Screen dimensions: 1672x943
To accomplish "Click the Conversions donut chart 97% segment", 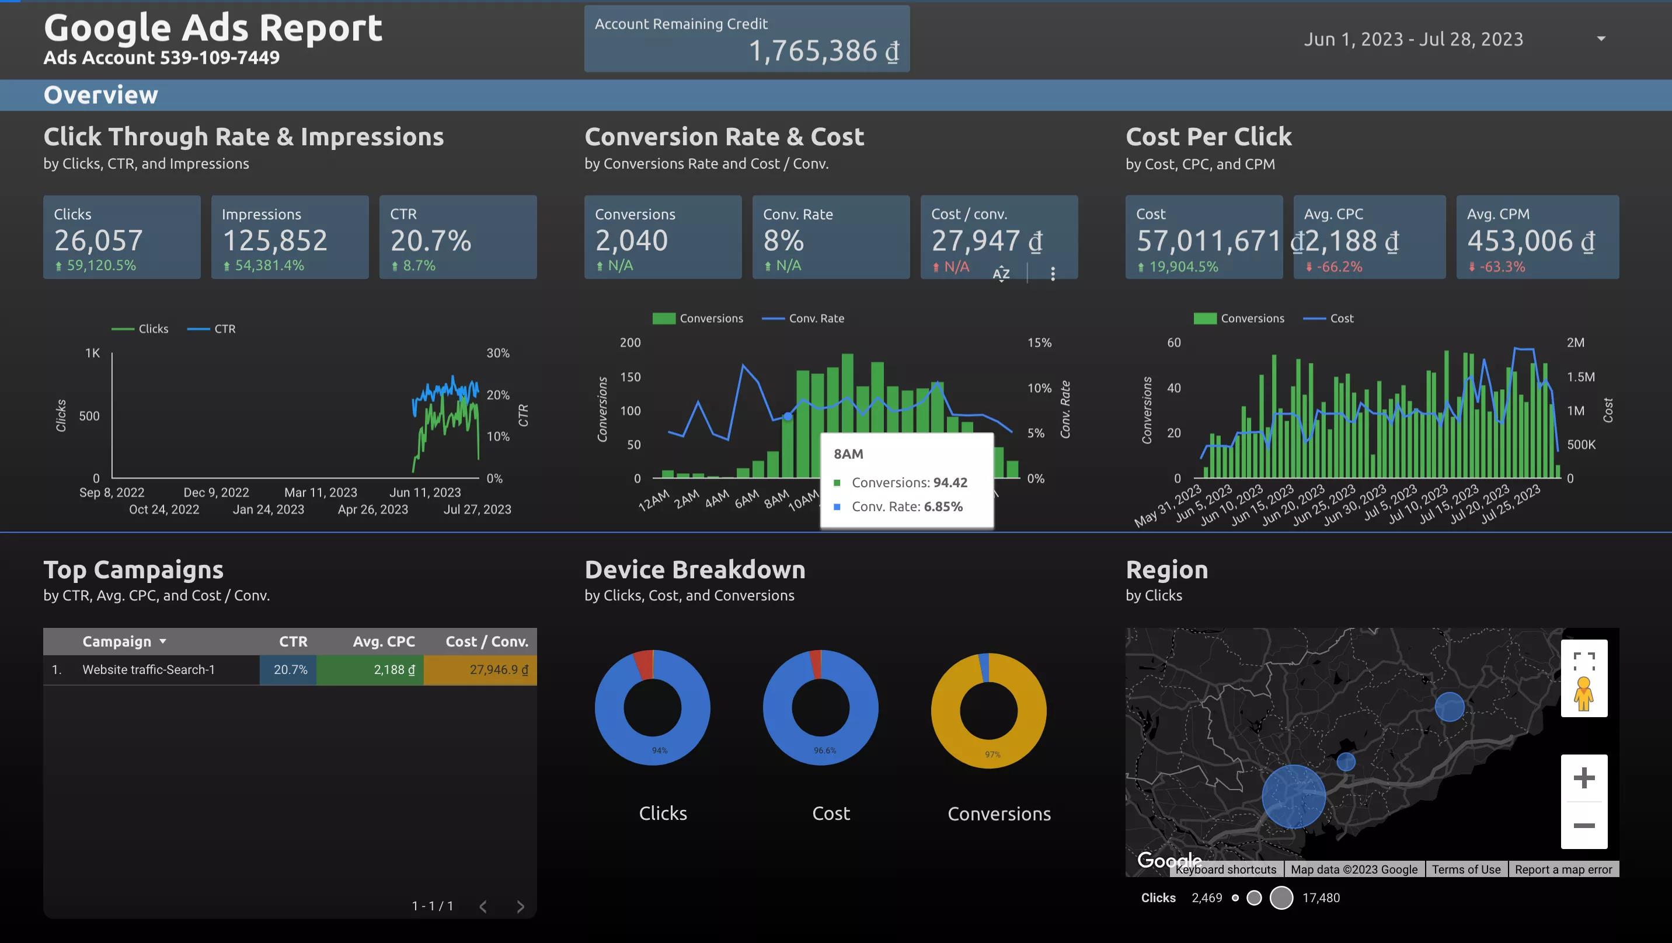I will (x=992, y=754).
